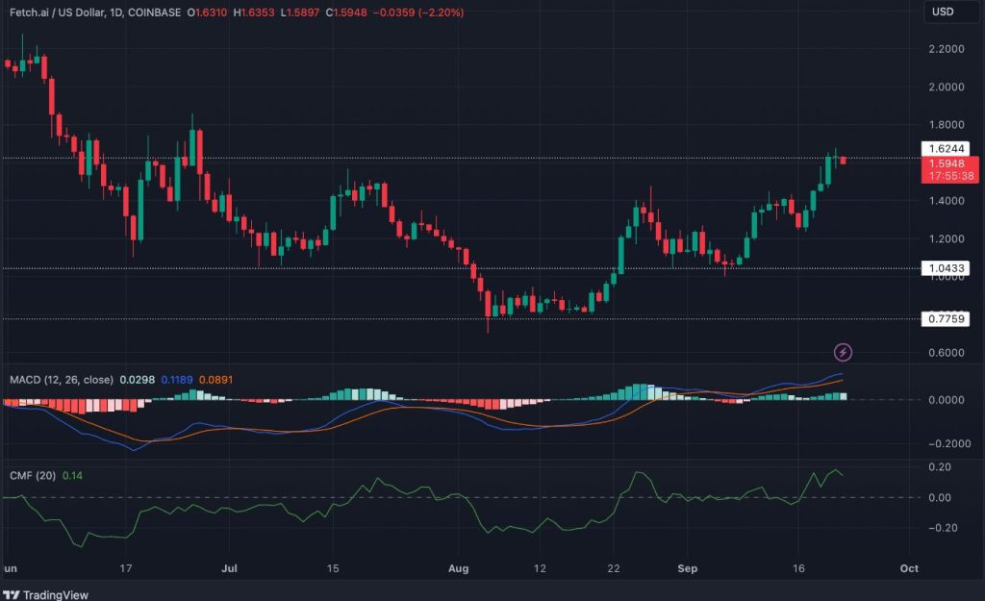Image resolution: width=985 pixels, height=601 pixels.
Task: Click the Sep label on time axis
Action: [687, 568]
